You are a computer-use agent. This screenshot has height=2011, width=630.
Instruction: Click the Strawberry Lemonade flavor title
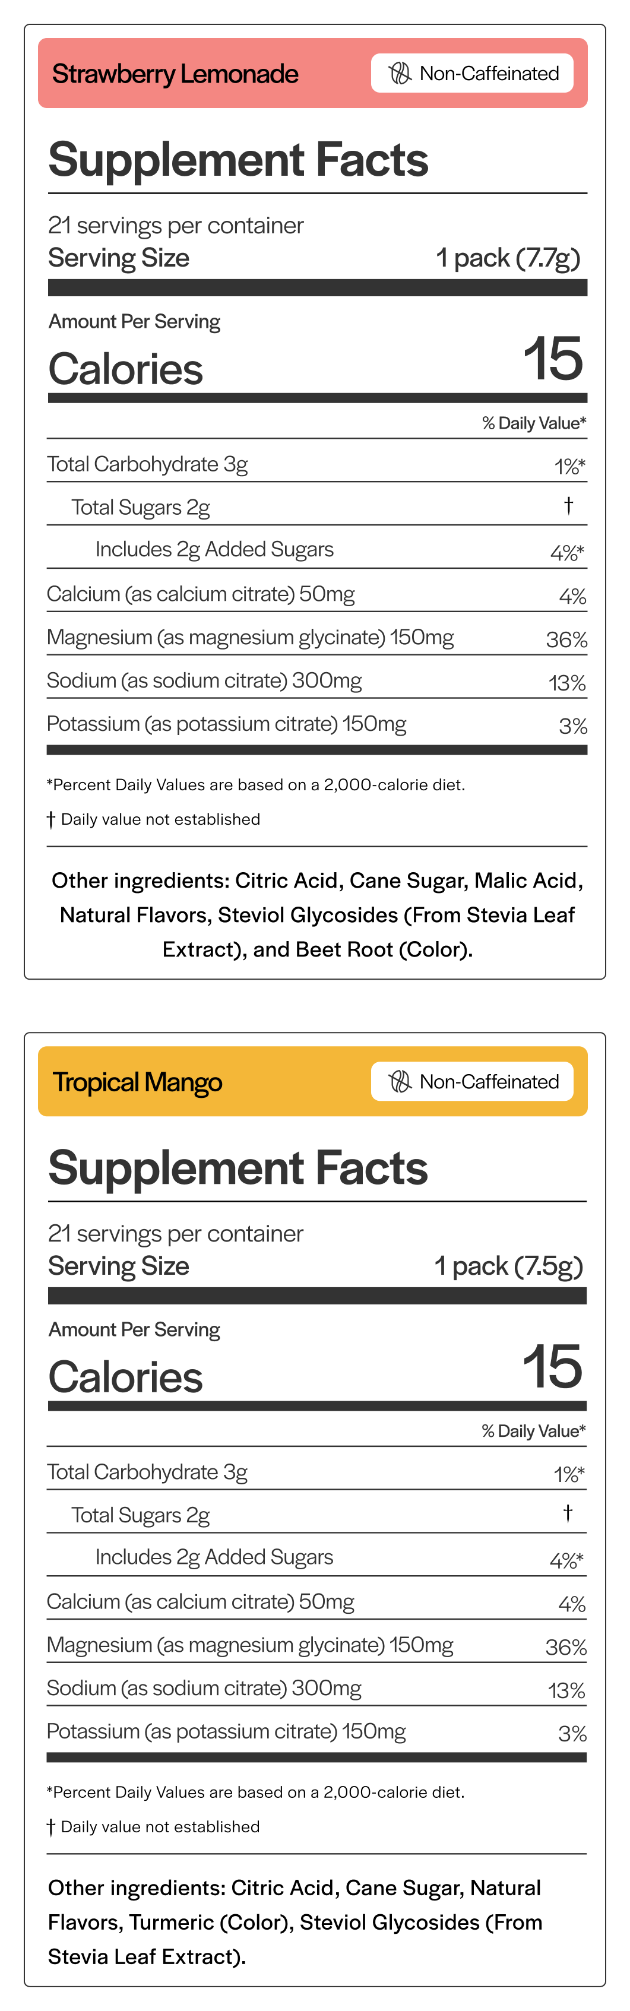click(176, 74)
